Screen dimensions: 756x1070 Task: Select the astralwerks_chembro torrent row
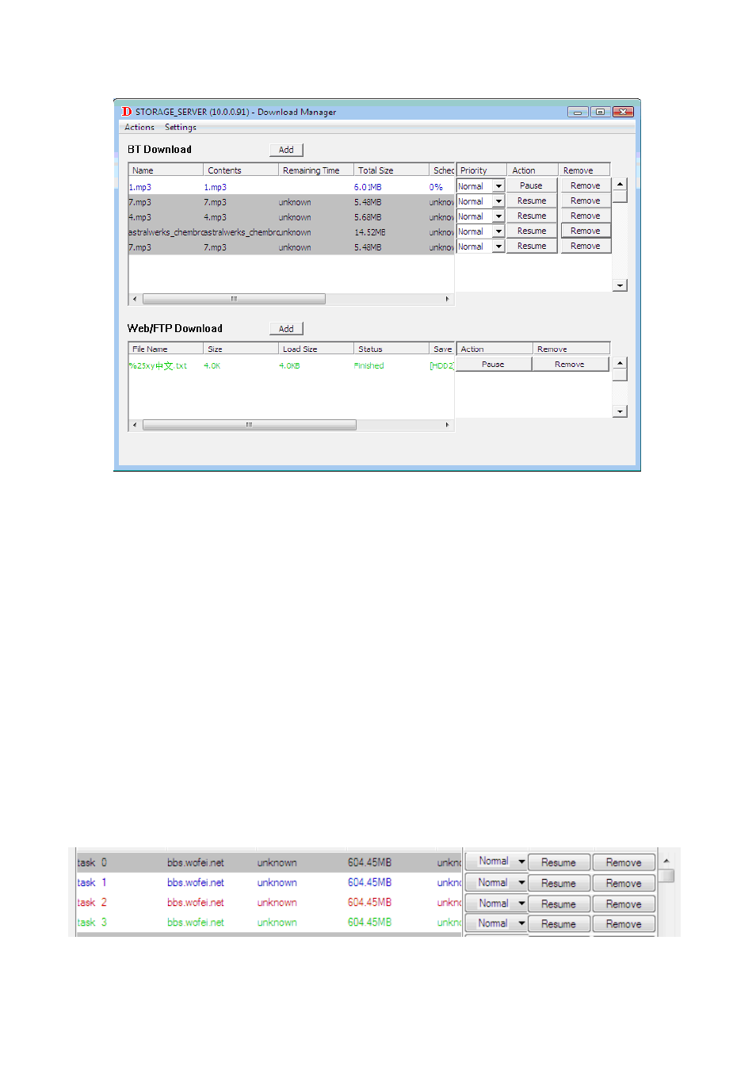291,232
